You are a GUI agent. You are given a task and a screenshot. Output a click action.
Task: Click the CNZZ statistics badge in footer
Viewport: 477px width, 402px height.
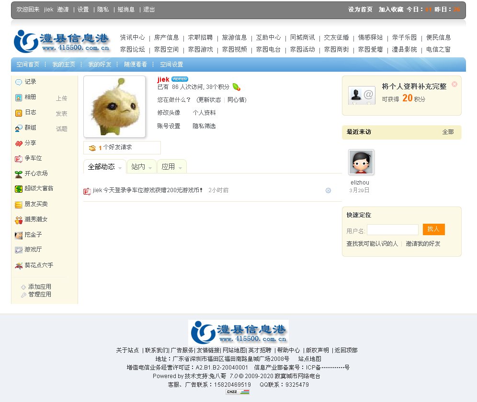coord(238,392)
